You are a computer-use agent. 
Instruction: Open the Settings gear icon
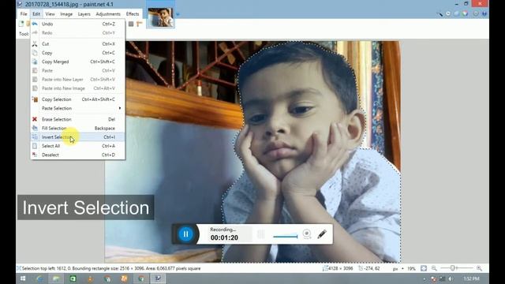476,14
